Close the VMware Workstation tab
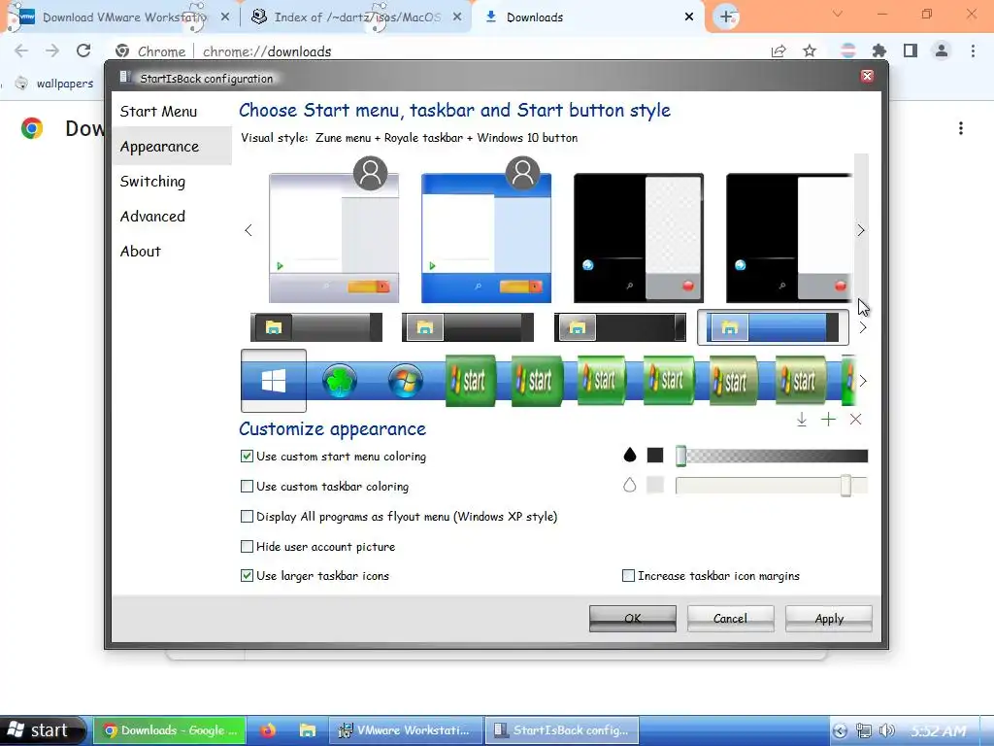 [x=224, y=17]
